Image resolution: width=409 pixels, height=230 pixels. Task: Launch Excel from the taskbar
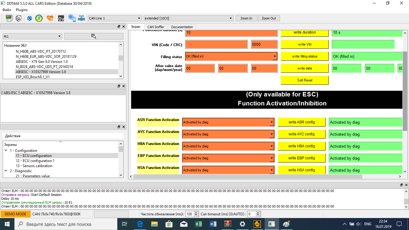(198, 224)
